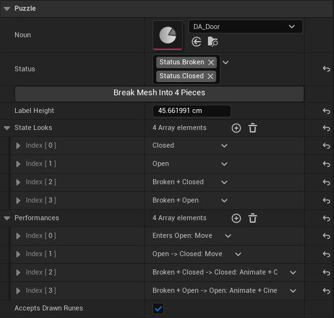This screenshot has height=318, width=334.
Task: Remove the Status.Closed tag
Action: [210, 76]
